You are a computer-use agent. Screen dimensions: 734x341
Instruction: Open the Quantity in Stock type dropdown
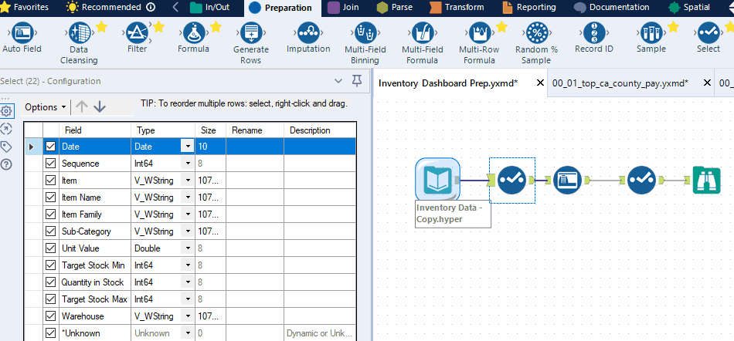(188, 282)
